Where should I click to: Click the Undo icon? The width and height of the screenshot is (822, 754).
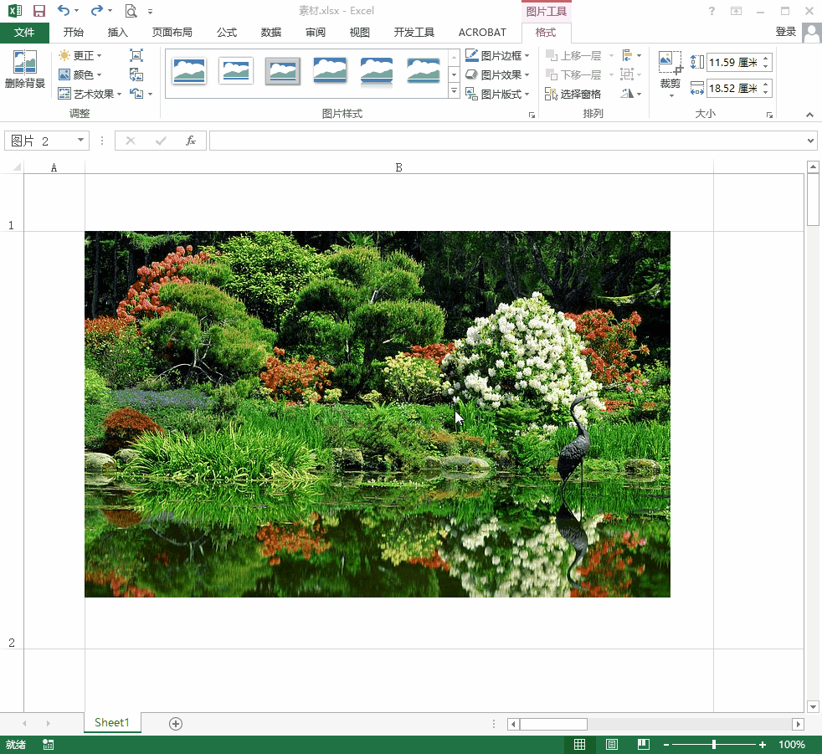pyautogui.click(x=64, y=11)
